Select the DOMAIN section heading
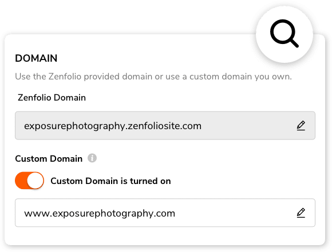Image resolution: width=332 pixels, height=252 pixels. coord(36,58)
